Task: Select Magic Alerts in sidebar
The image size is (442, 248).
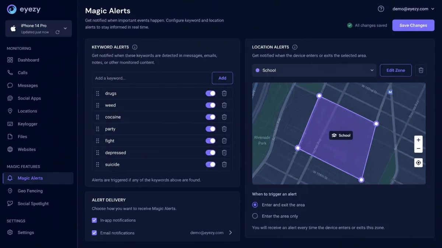Action: click(38, 178)
